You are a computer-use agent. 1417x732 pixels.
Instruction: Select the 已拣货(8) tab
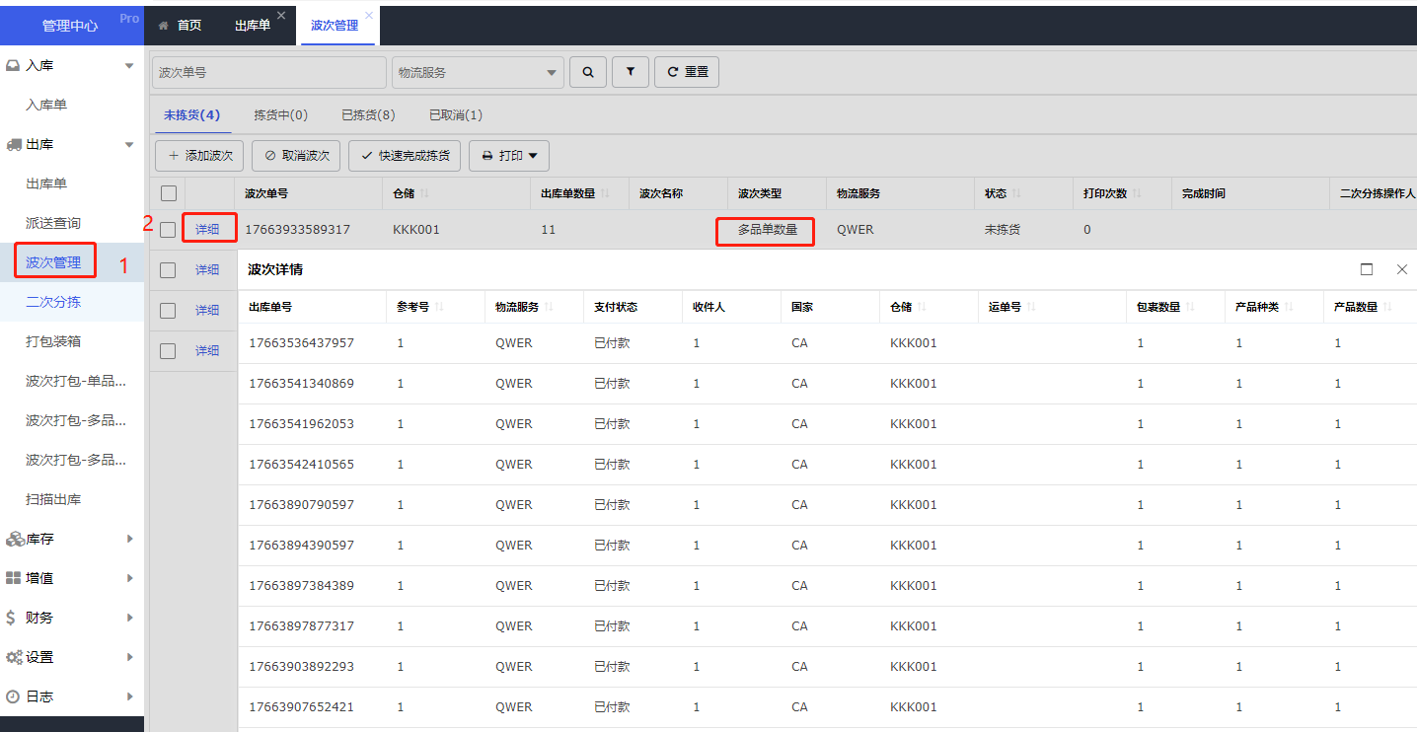(x=368, y=115)
